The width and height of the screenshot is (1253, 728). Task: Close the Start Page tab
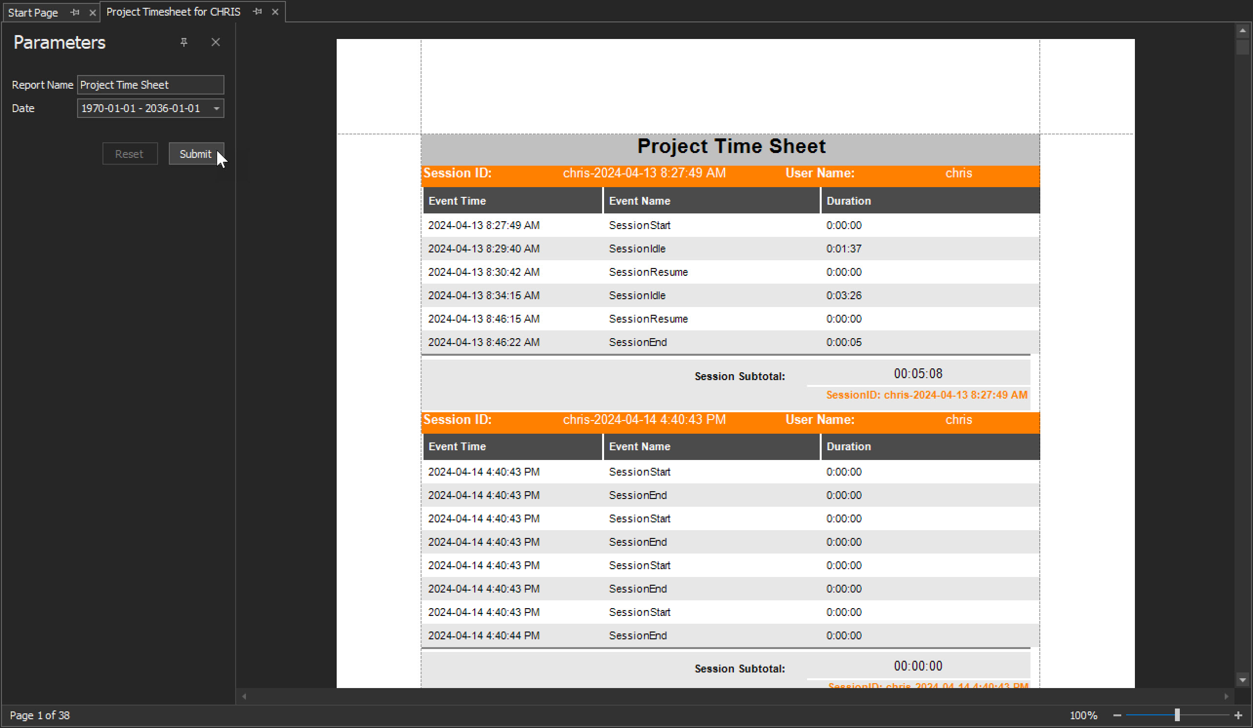(93, 12)
